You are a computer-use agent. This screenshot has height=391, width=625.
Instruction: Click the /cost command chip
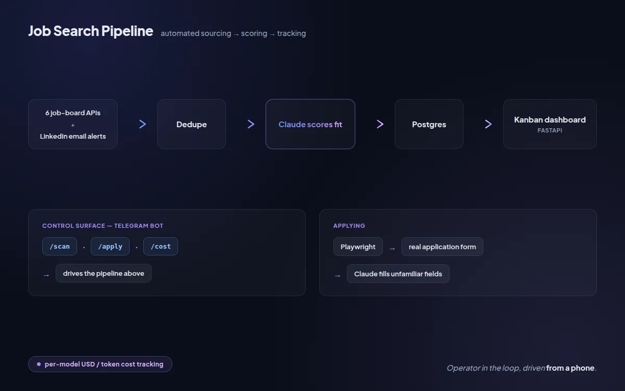[160, 247]
